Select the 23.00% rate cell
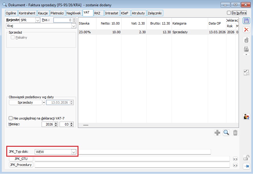The image size is (253, 174). pos(87,32)
